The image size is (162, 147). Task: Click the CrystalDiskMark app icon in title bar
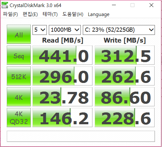(x=5, y=5)
